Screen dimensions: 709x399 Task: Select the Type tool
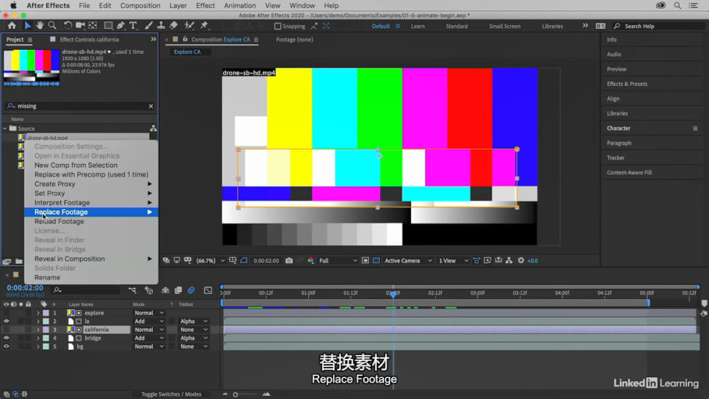(x=133, y=26)
